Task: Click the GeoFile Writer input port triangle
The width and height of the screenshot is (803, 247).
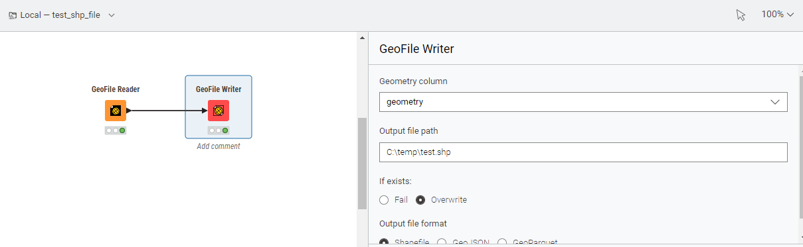Action: pos(205,111)
